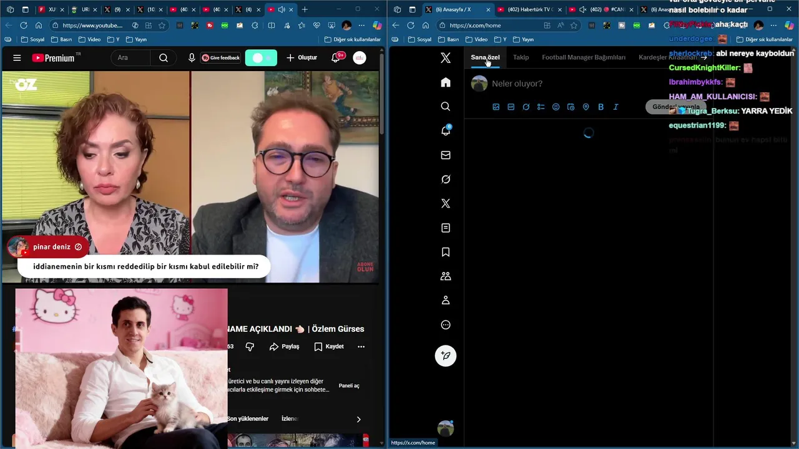This screenshot has height=449, width=799.
Task: Dislike the video with thumbs-down icon
Action: coord(250,347)
